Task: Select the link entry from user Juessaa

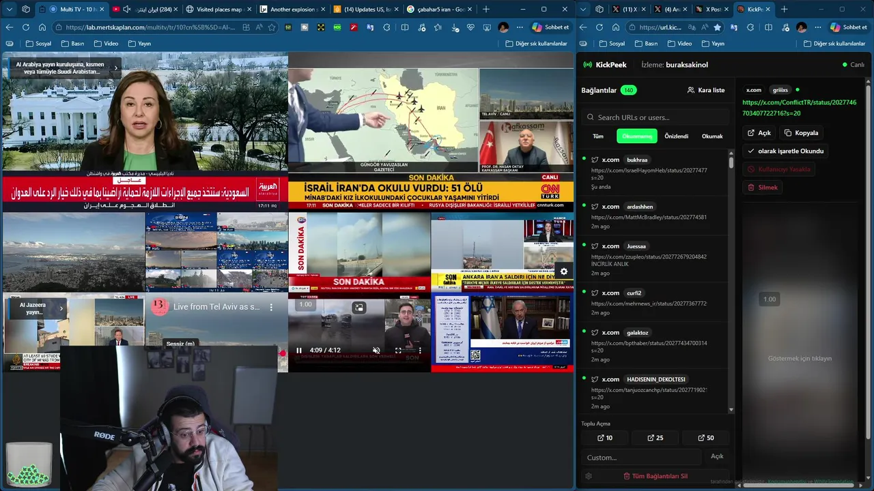Action: (652, 259)
